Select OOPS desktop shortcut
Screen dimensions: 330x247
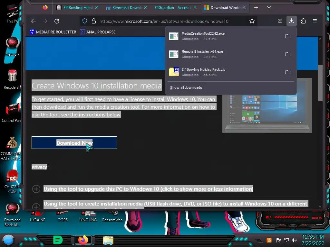click(63, 217)
